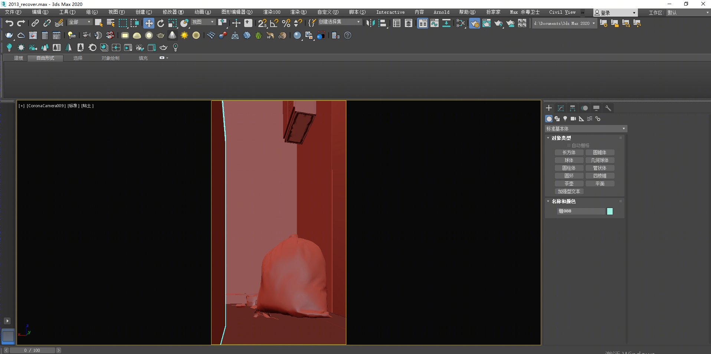This screenshot has width=711, height=354.
Task: Click the 长方体 primitive button
Action: click(569, 152)
